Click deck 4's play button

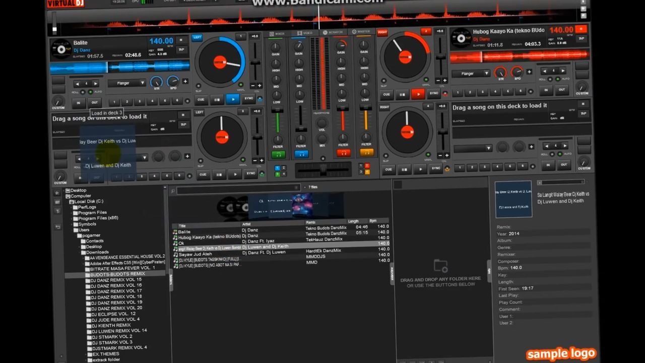420,169
